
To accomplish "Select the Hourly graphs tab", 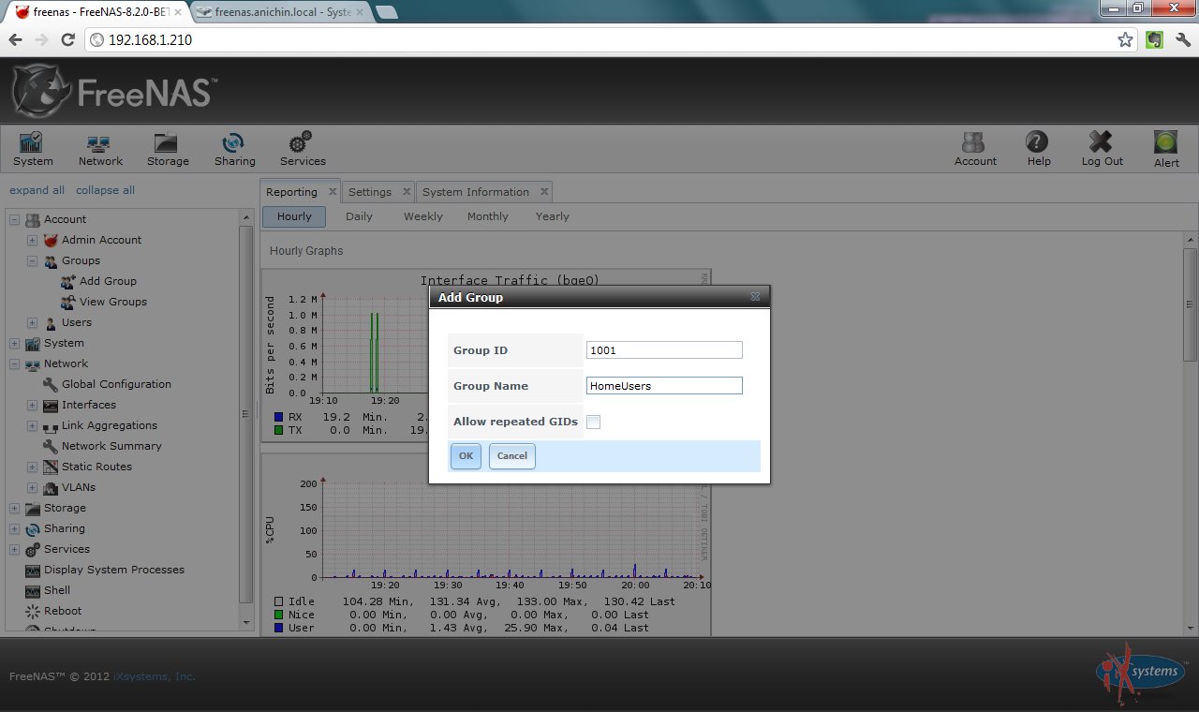I will coord(294,216).
